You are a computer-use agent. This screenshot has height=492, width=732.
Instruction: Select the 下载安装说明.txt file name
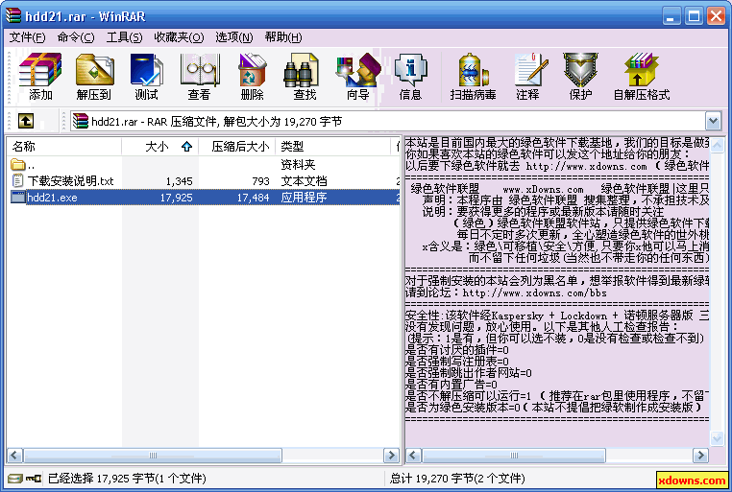[x=70, y=180]
